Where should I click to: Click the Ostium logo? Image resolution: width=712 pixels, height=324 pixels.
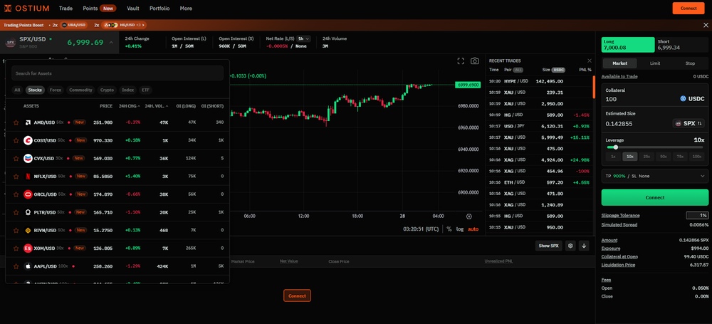point(27,8)
